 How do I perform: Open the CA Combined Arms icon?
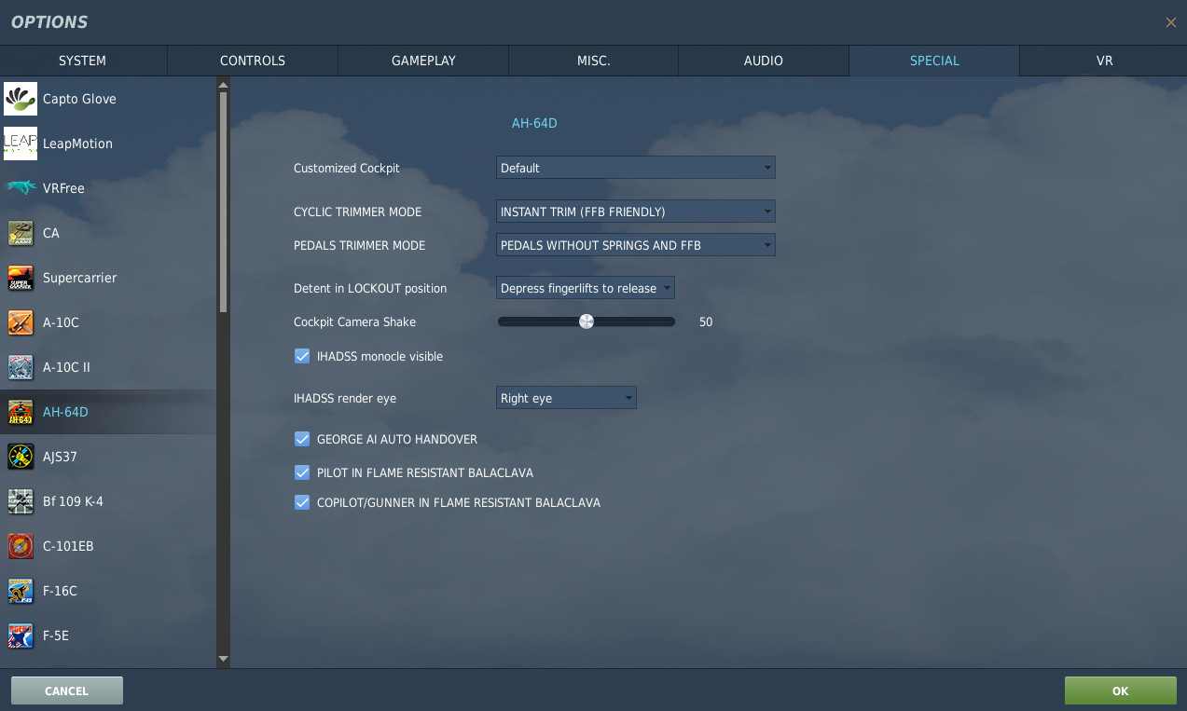tap(21, 233)
